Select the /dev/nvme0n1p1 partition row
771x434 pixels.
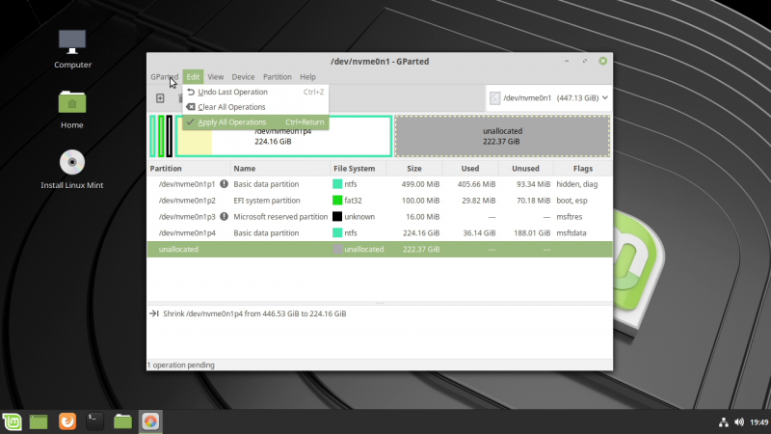[x=380, y=184]
